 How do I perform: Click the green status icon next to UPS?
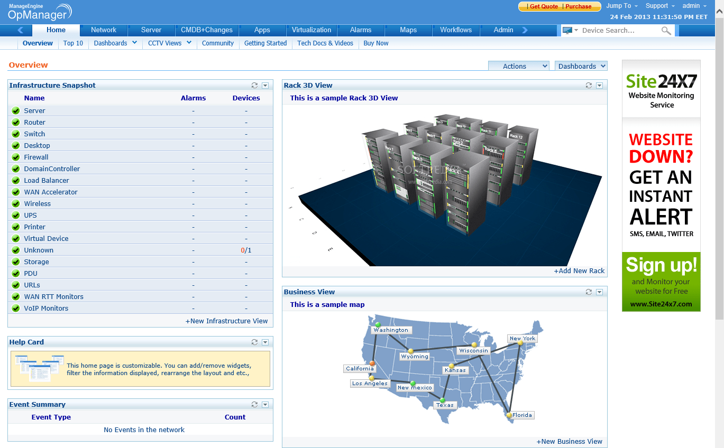[15, 215]
